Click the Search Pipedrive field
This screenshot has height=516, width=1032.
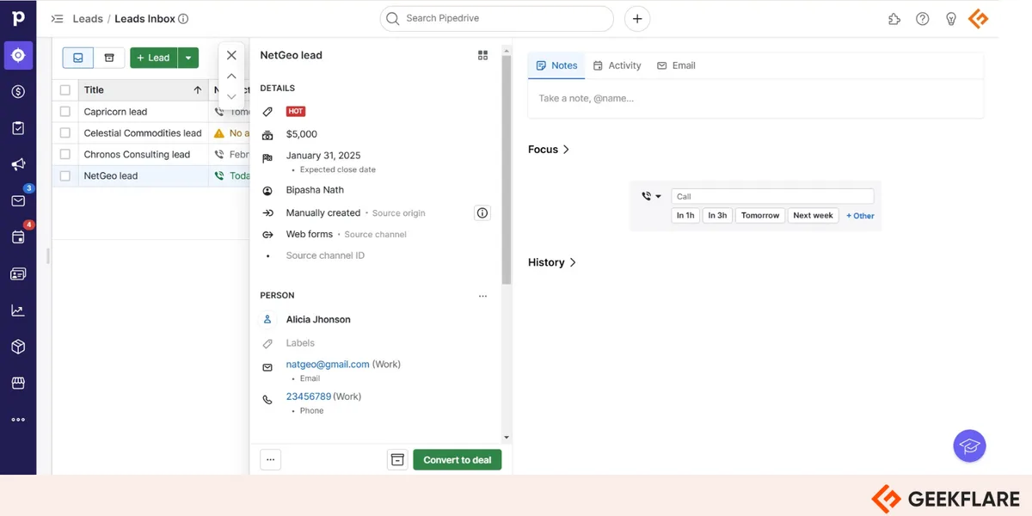point(496,18)
